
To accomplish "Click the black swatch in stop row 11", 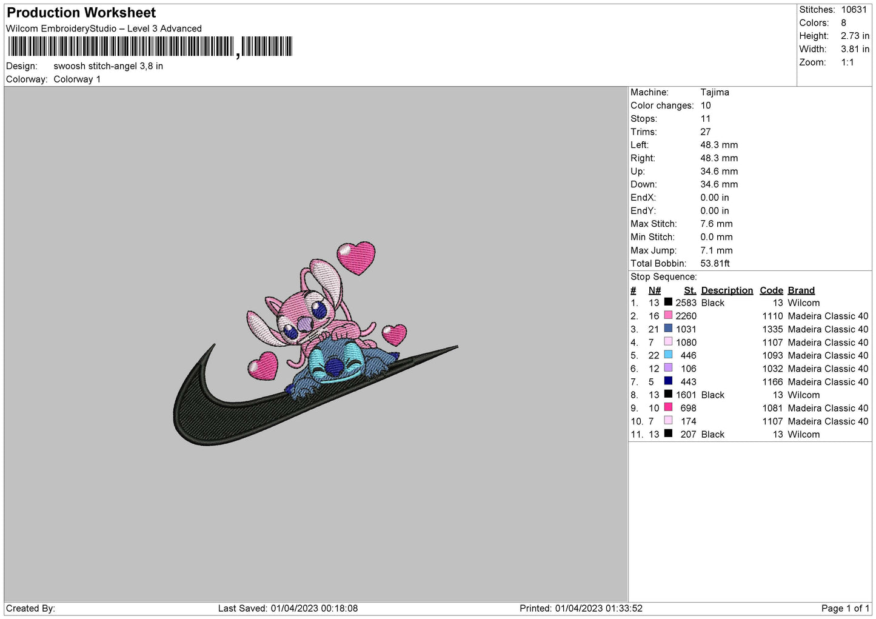I will coord(668,433).
